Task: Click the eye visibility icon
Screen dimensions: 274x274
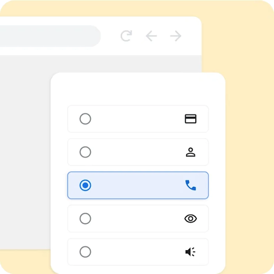Action: [190, 218]
